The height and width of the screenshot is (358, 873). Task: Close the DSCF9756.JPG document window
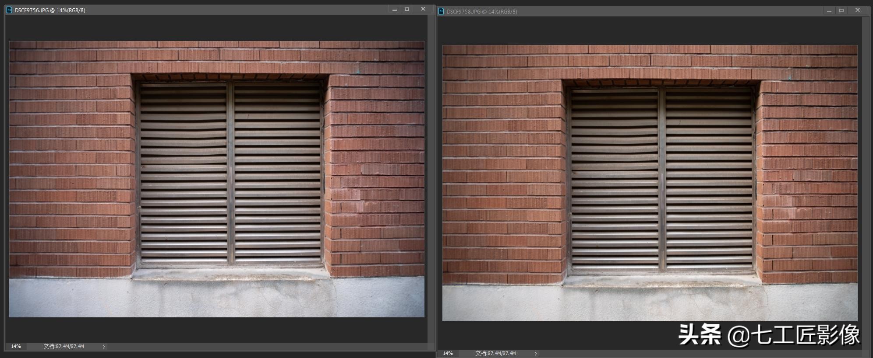[x=423, y=9]
